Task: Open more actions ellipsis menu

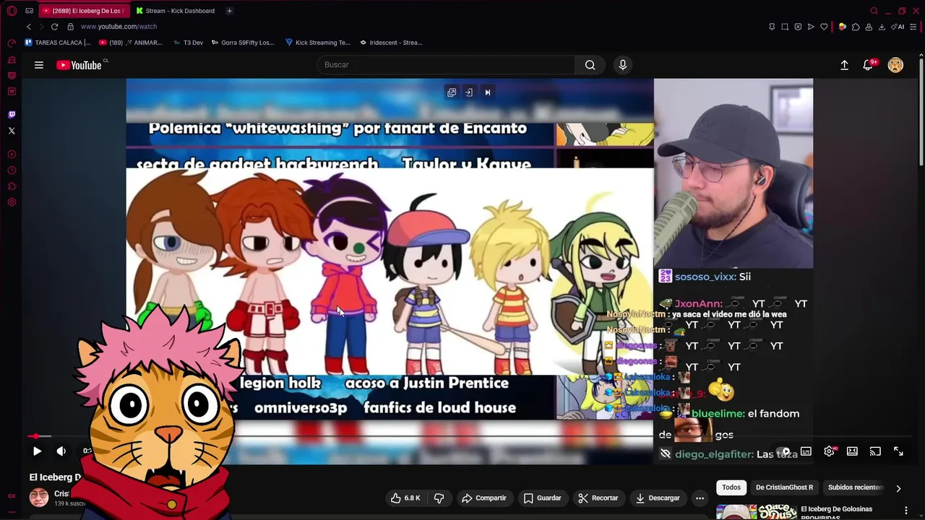Action: point(700,498)
